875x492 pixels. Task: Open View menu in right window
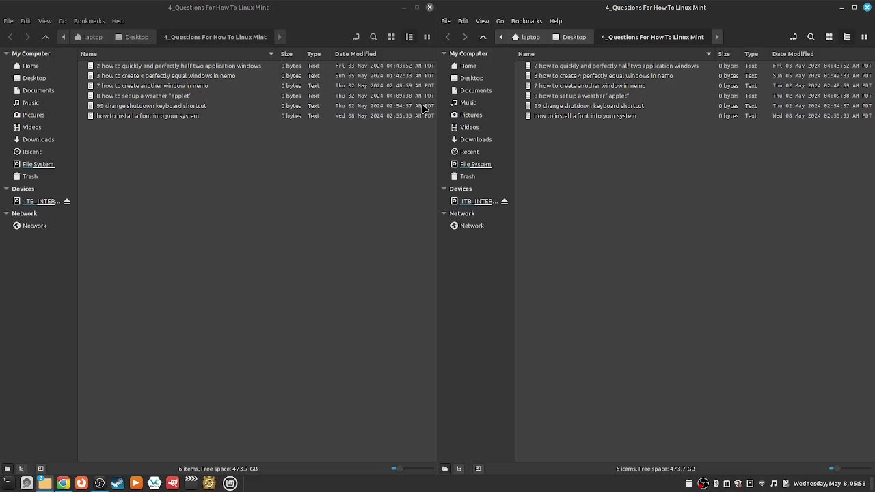[482, 21]
